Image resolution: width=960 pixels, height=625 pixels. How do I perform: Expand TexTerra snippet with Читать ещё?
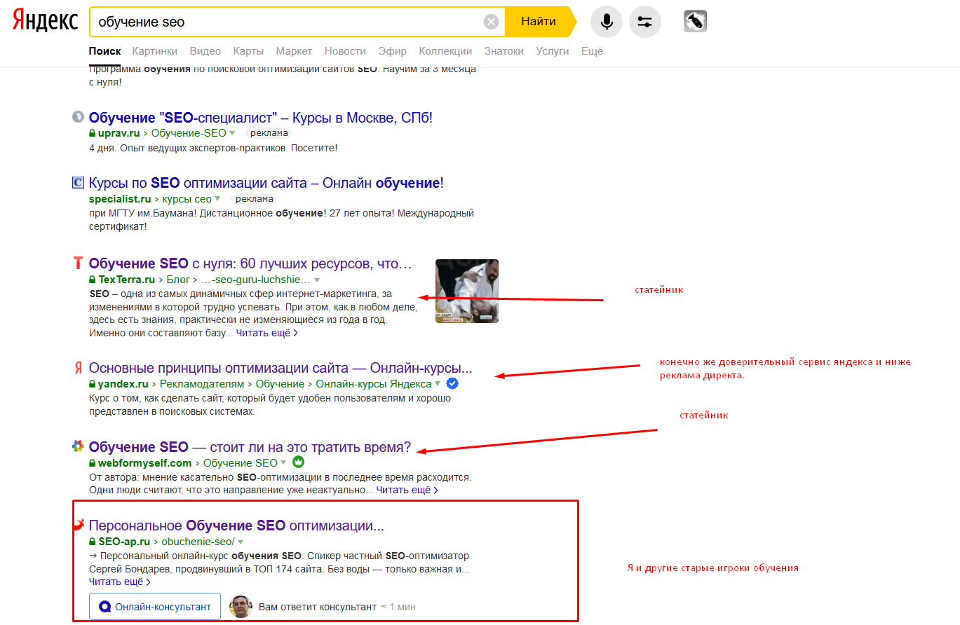tap(266, 333)
